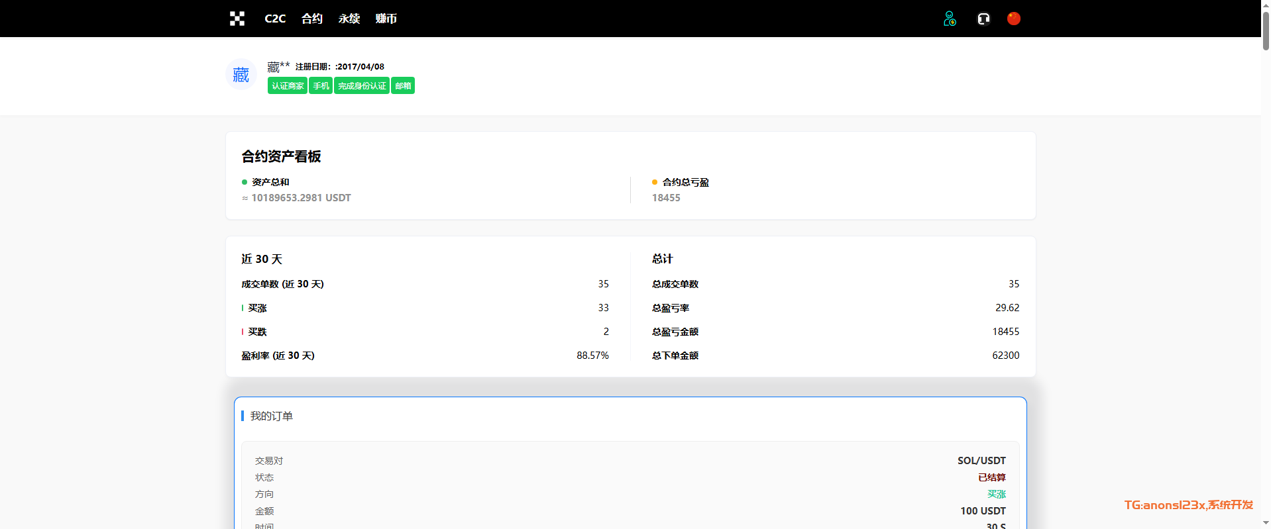1271x529 pixels.
Task: Open customer support headset icon
Action: tap(983, 19)
